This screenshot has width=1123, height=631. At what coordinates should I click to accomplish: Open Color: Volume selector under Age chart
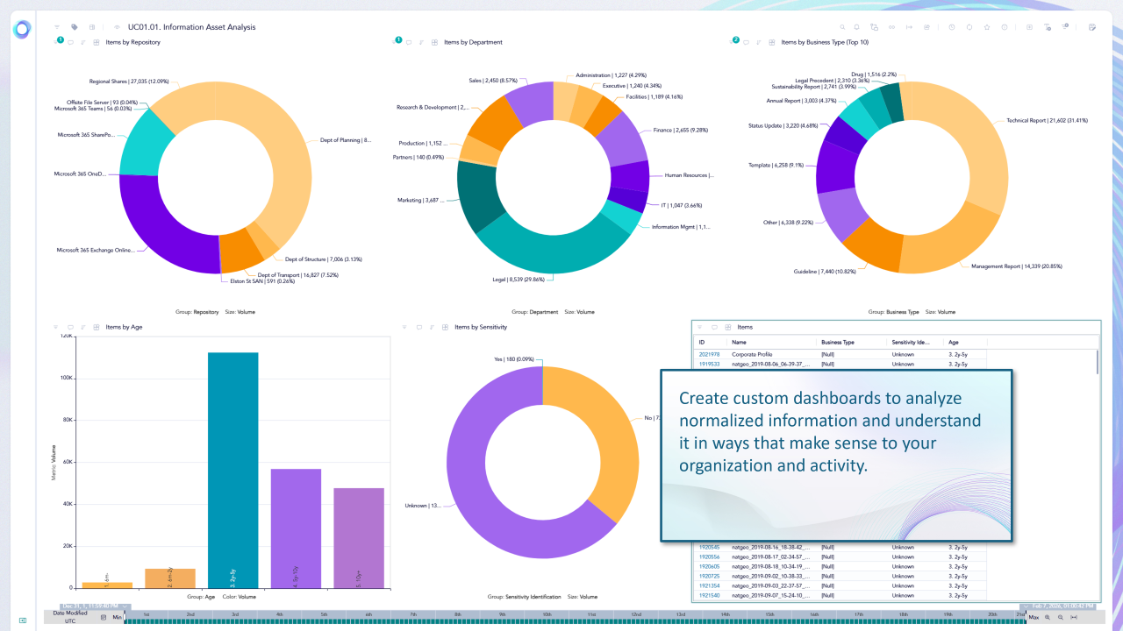239,597
